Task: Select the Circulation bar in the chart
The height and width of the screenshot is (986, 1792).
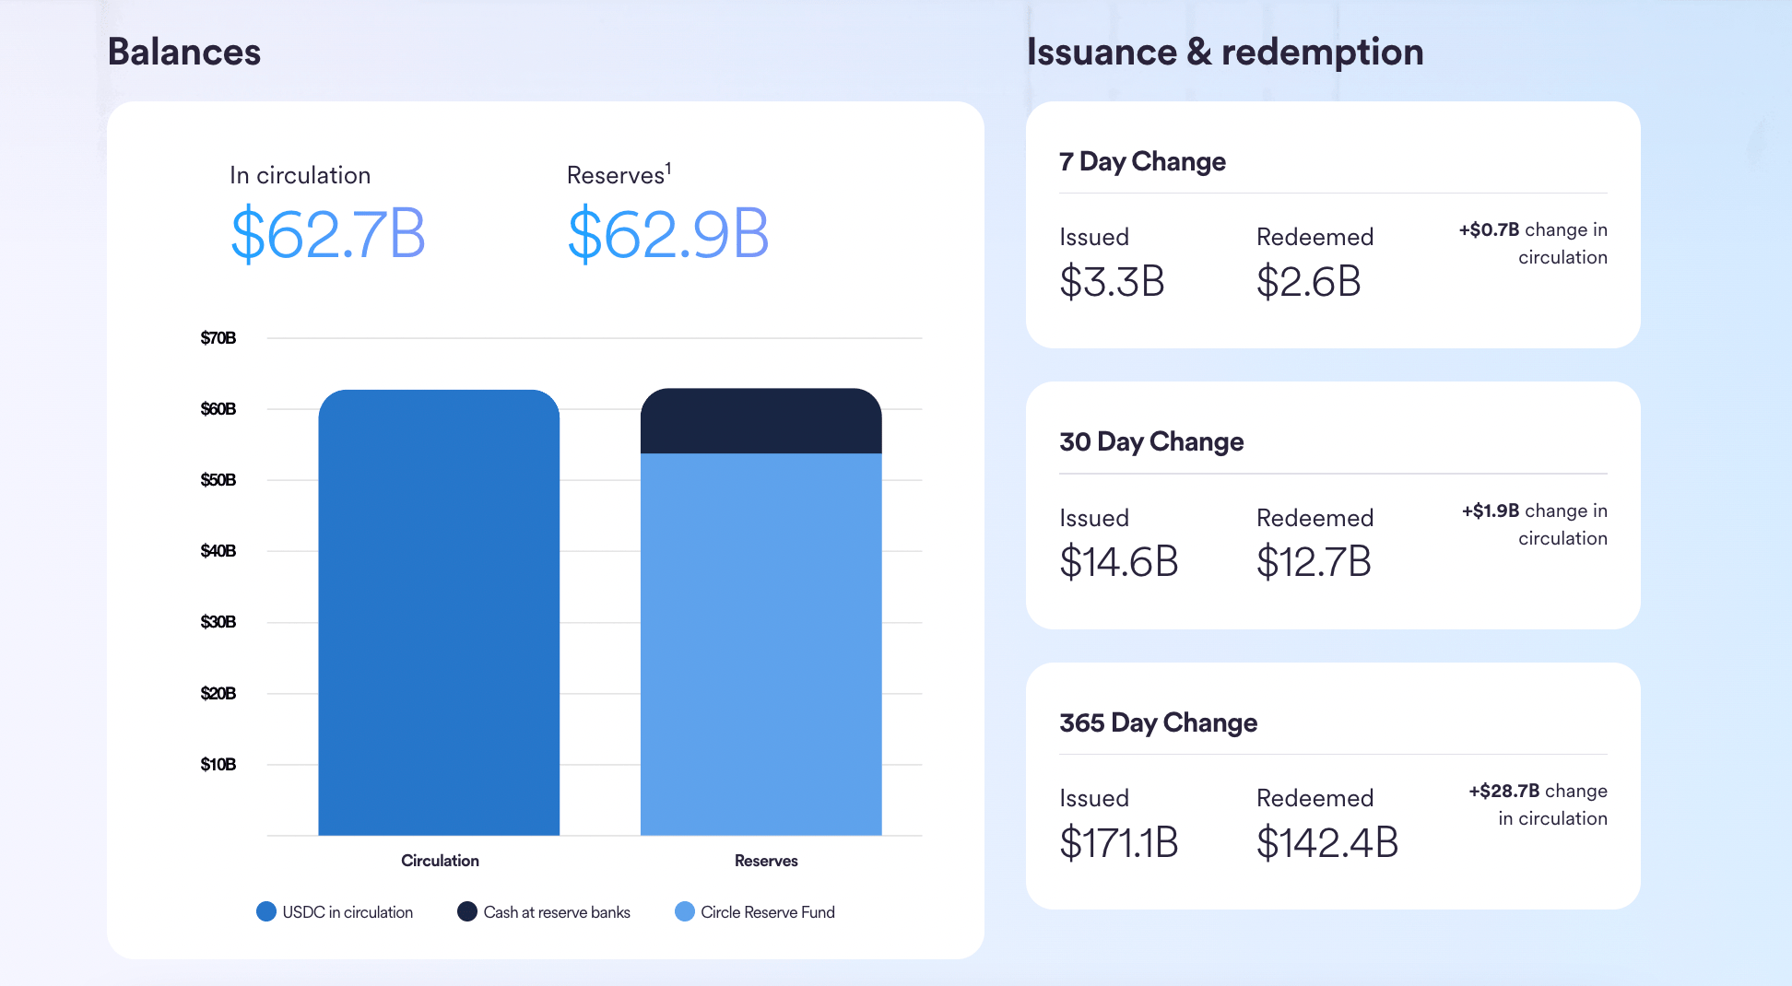Action: click(439, 613)
